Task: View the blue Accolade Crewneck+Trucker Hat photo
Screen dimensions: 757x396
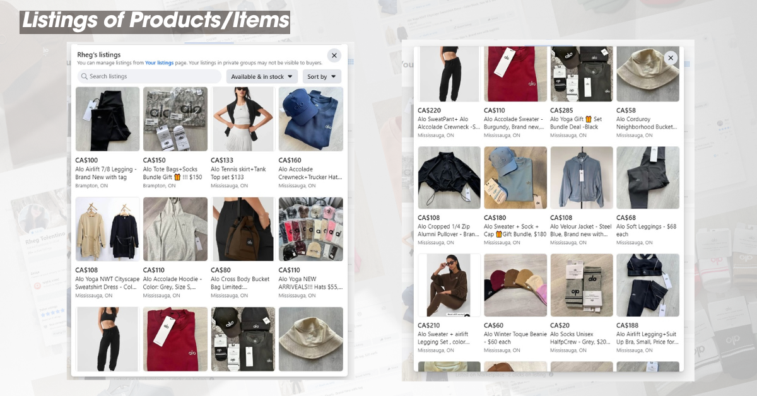Action: pyautogui.click(x=310, y=119)
